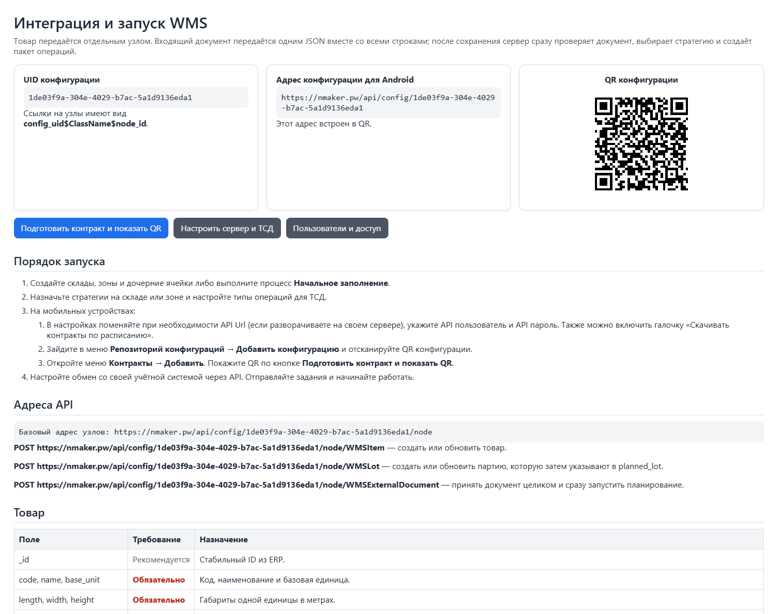Click 'Репозиторий конфигураций → Добавить конфигурацию' text
Image resolution: width=769 pixels, height=614 pixels.
pos(225,349)
